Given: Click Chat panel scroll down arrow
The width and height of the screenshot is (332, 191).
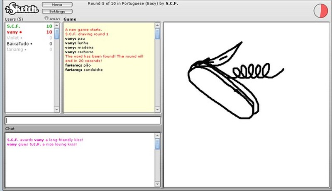Looking at the screenshot, I should pyautogui.click(x=157, y=184).
